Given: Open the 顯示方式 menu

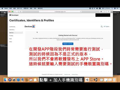Looking at the screenshot, I should pyautogui.click(x=19, y=8).
